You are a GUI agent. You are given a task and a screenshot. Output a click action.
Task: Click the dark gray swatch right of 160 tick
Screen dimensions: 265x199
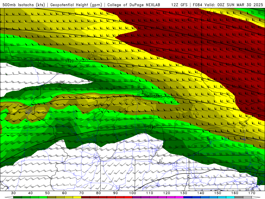(239, 197)
